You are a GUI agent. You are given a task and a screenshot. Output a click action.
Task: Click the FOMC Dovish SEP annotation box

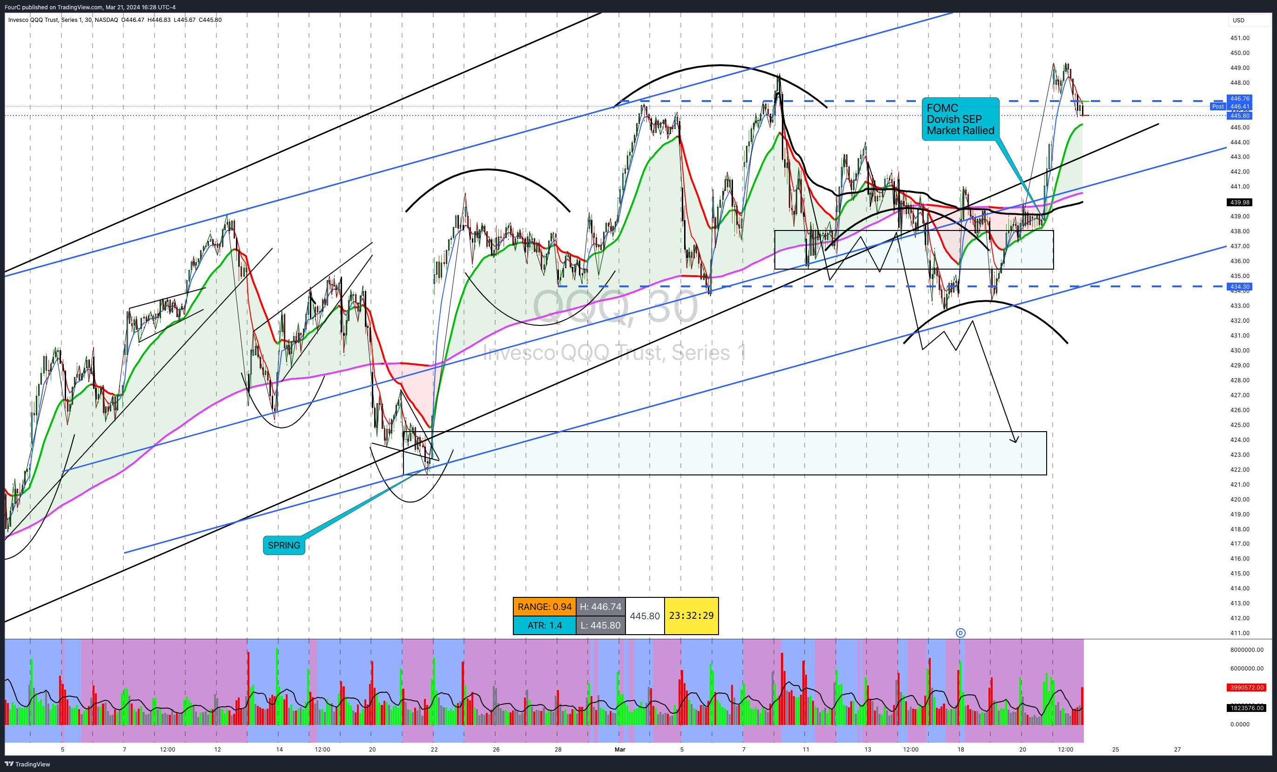click(961, 119)
